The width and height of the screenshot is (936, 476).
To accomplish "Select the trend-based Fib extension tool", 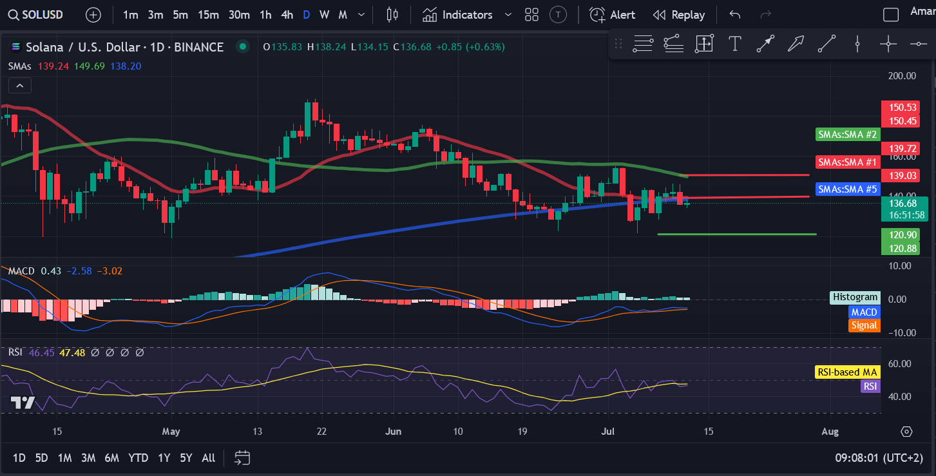I will [673, 44].
